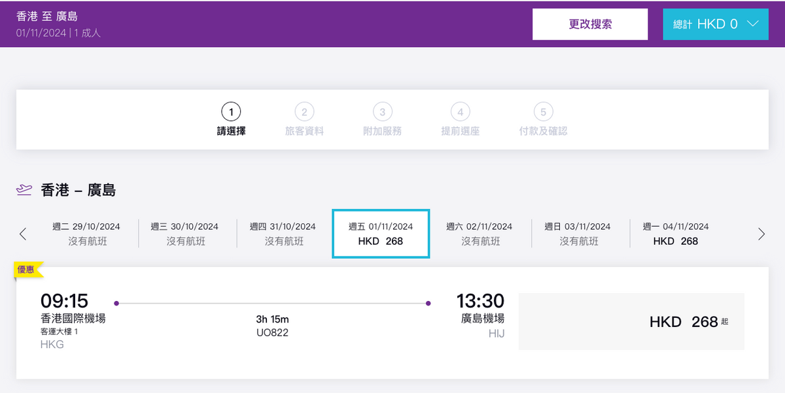Click flight number UO822

pyautogui.click(x=272, y=332)
